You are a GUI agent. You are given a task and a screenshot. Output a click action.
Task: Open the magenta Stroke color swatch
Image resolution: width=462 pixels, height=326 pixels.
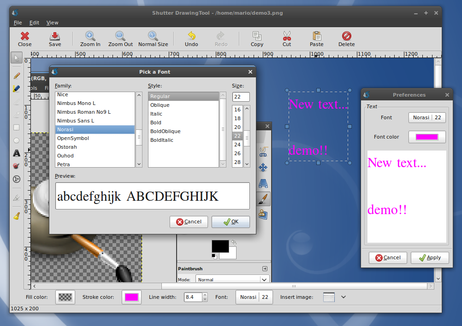point(131,297)
